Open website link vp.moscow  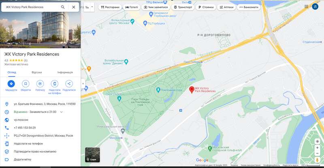click(x=21, y=120)
